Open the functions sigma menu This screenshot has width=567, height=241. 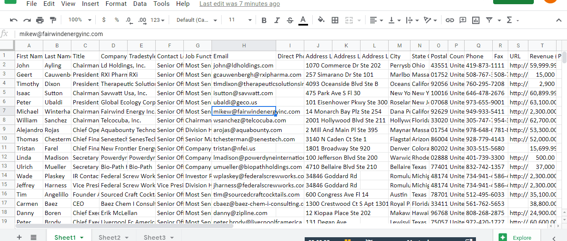pyautogui.click(x=510, y=20)
